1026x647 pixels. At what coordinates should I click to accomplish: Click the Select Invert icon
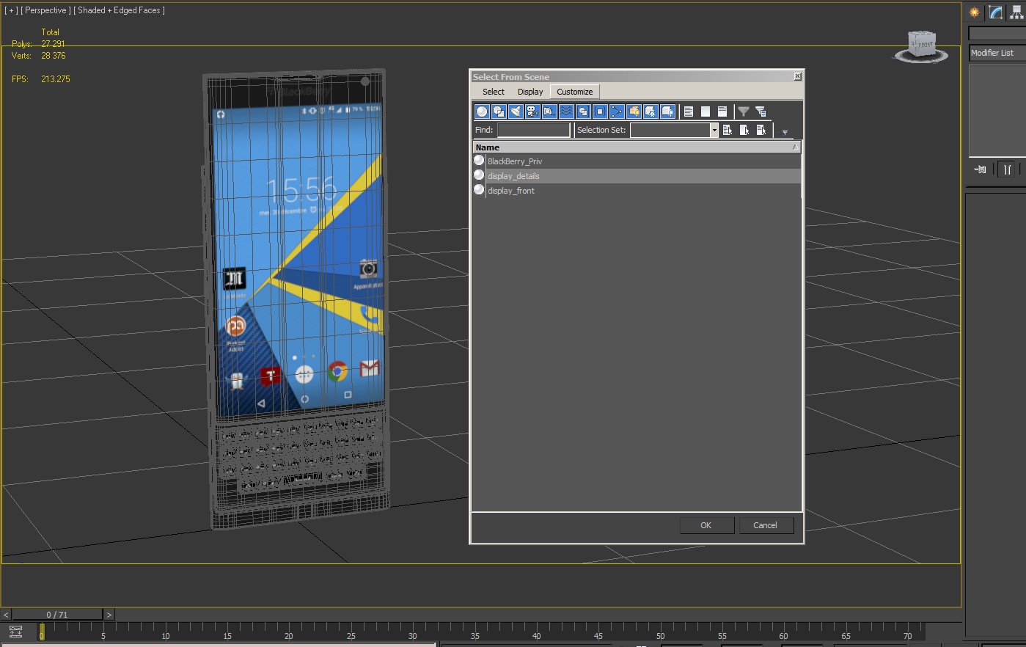pos(722,112)
